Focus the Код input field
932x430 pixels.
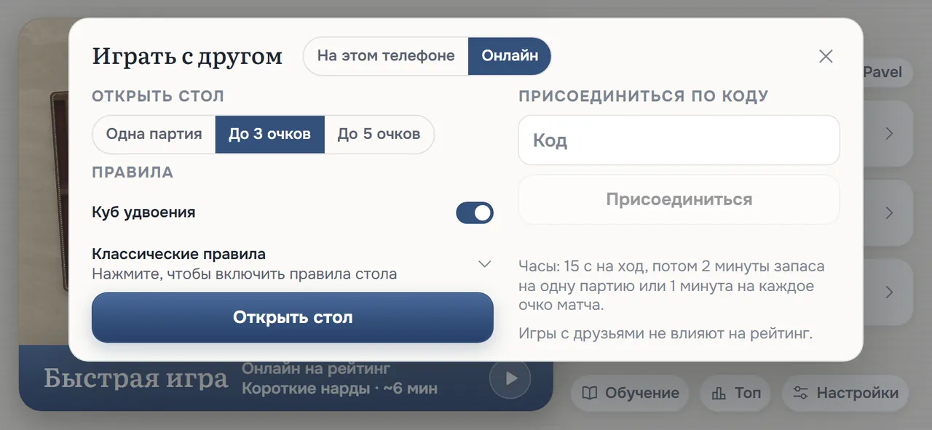pyautogui.click(x=679, y=140)
